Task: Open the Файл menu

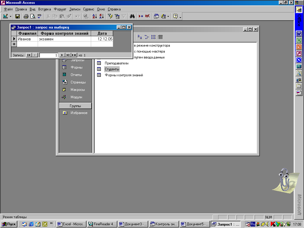Action: coord(8,9)
